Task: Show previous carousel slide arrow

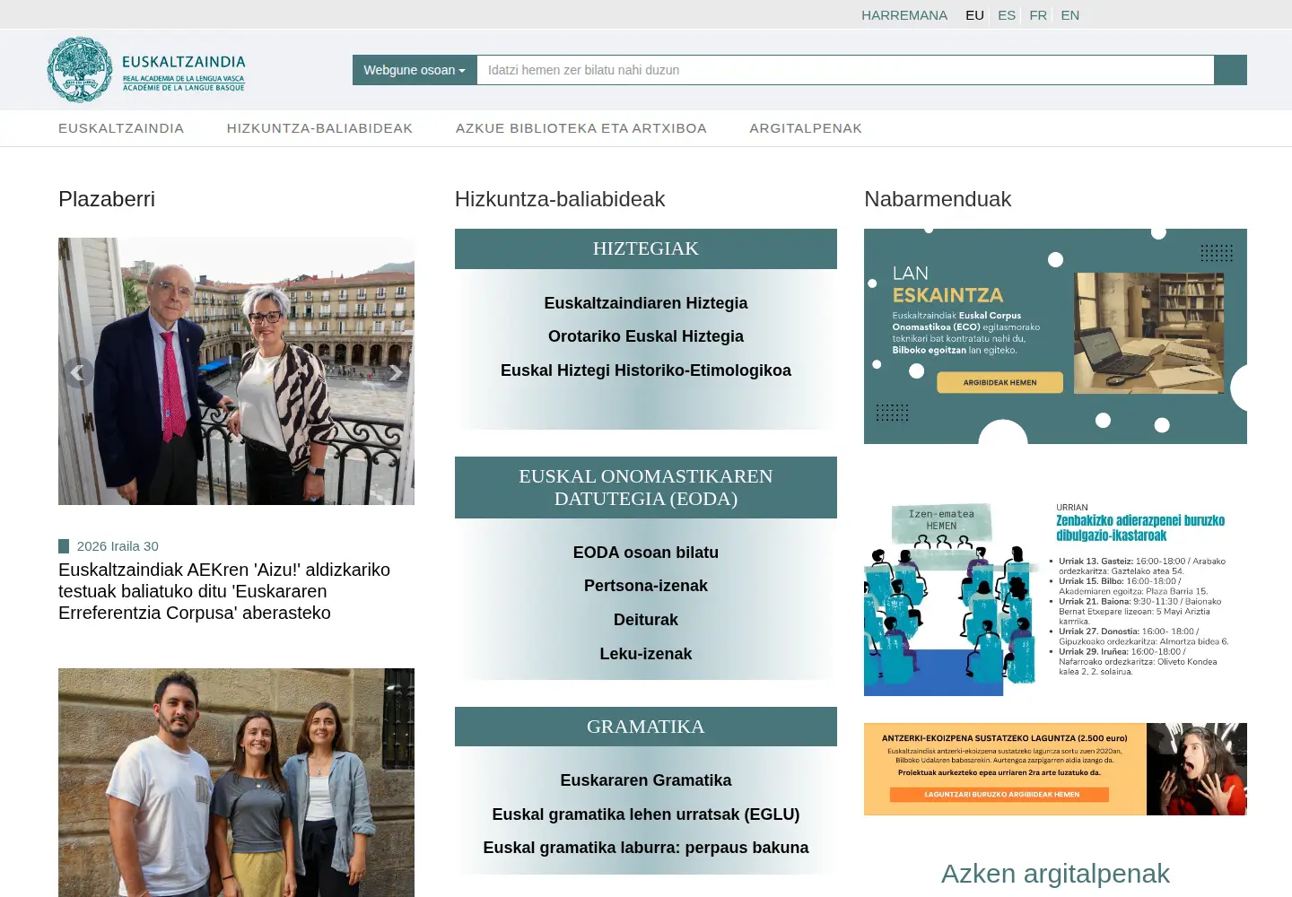Action: (77, 372)
